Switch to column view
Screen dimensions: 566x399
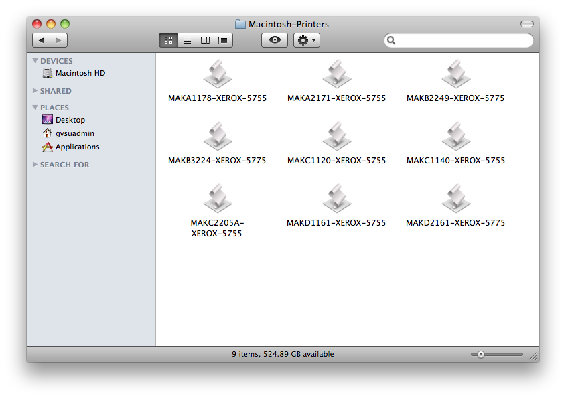pos(205,39)
